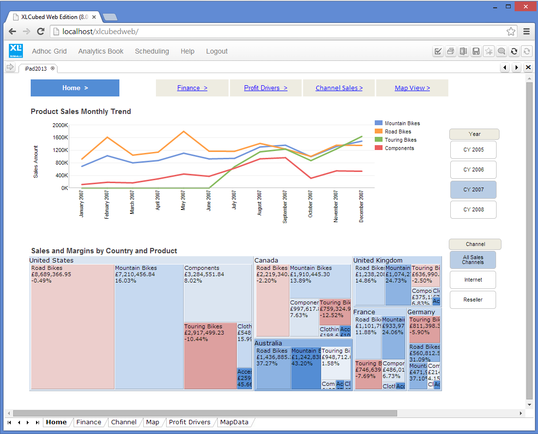Image resolution: width=538 pixels, height=434 pixels.
Task: Click the Save floppy disk icon
Action: point(476,51)
